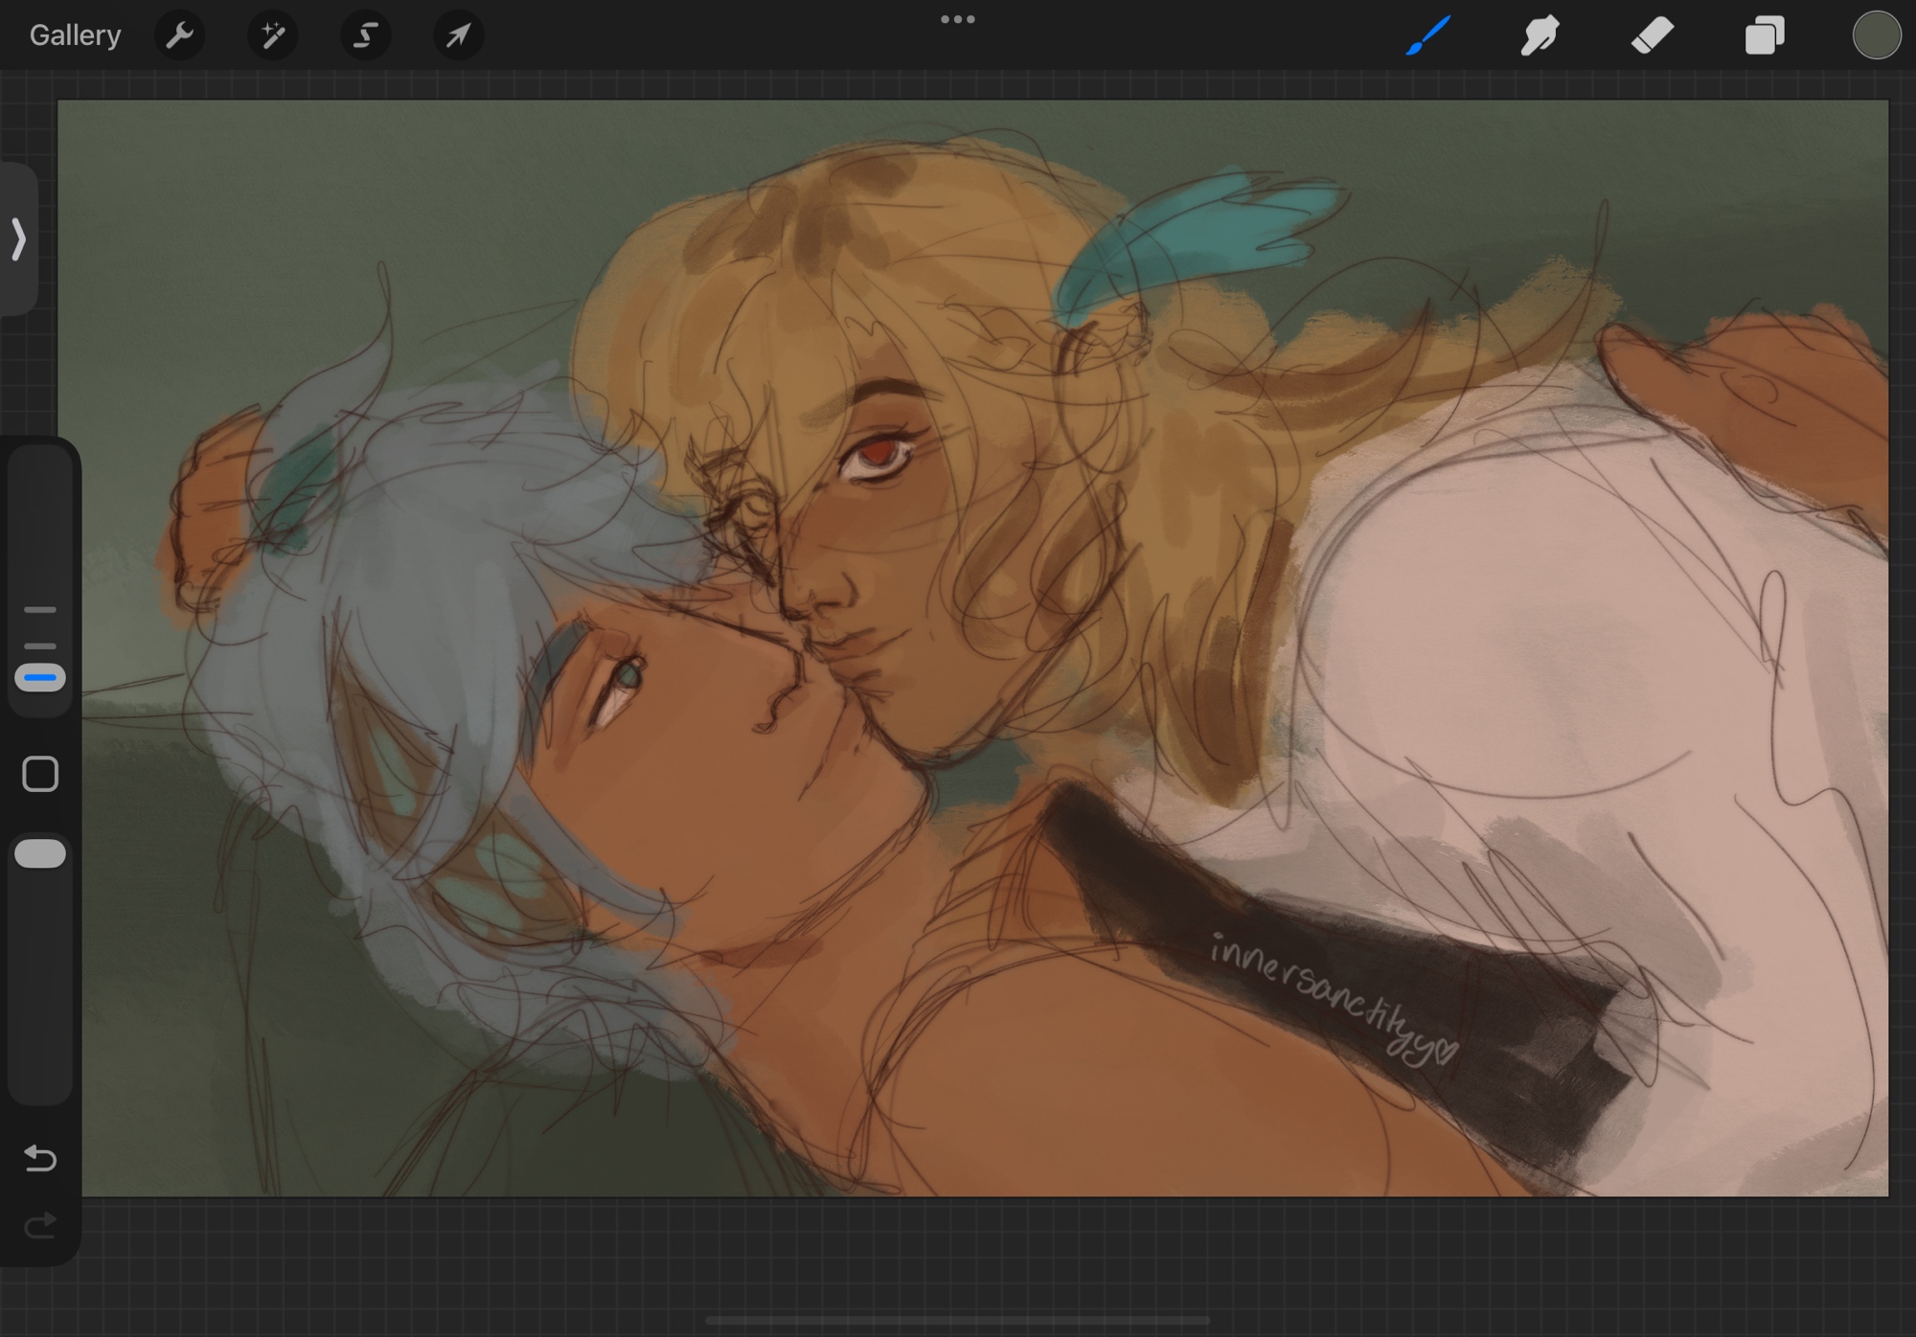Return to the Gallery
The width and height of the screenshot is (1916, 1337).
tap(75, 35)
